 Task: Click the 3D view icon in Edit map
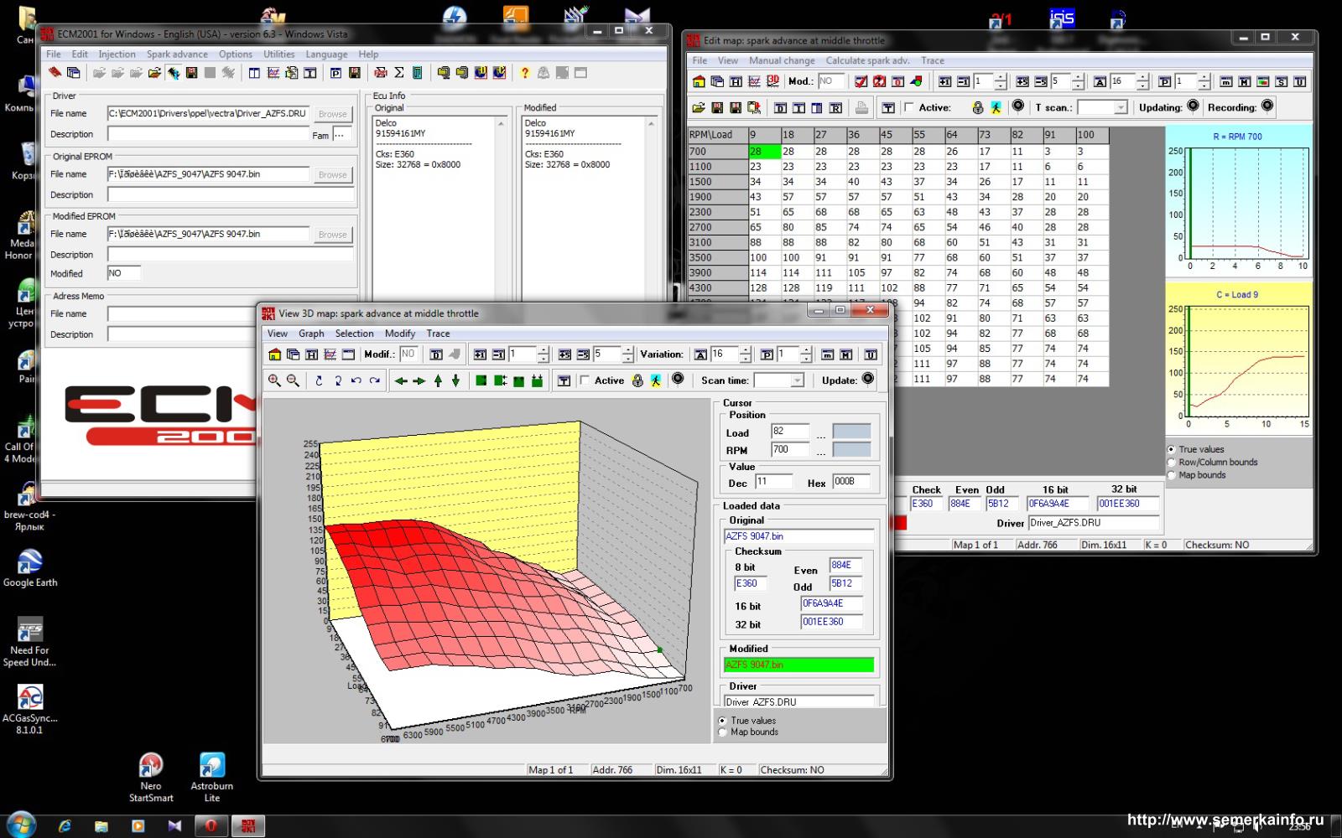[772, 81]
